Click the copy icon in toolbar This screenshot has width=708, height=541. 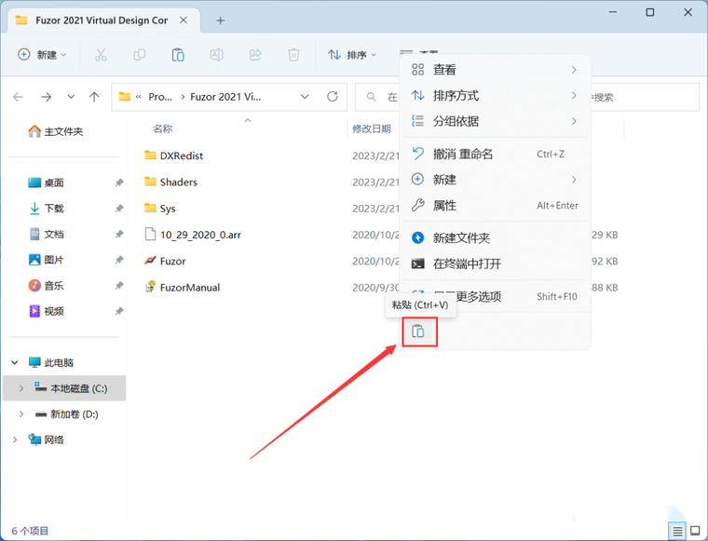pos(140,55)
